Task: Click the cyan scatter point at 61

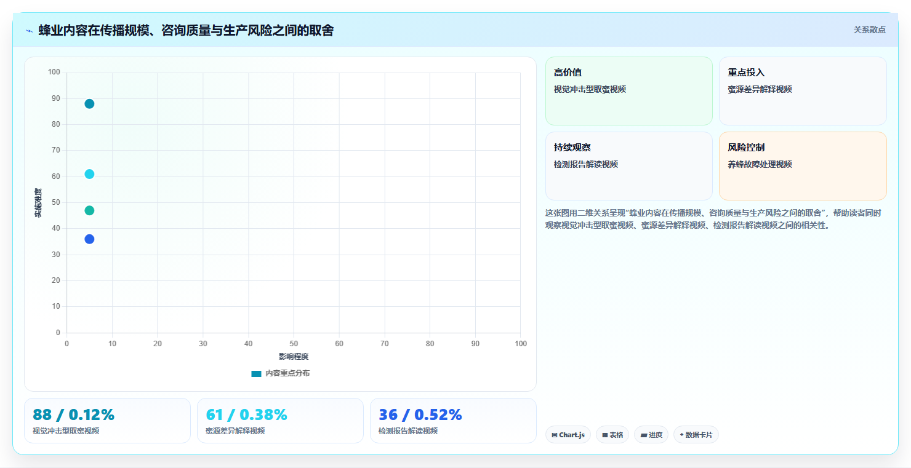Action: coord(89,174)
